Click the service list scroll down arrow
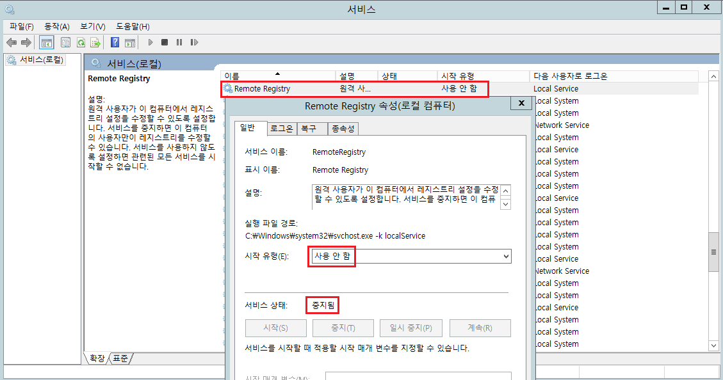The image size is (723, 380). pos(713,345)
